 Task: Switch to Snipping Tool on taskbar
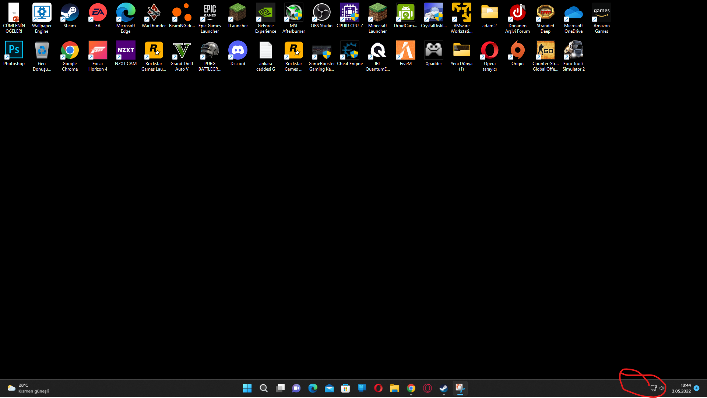click(x=460, y=388)
